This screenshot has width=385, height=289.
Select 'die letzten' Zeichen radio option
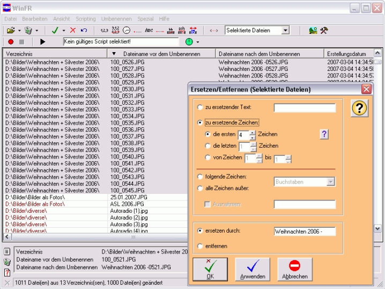tap(208, 146)
